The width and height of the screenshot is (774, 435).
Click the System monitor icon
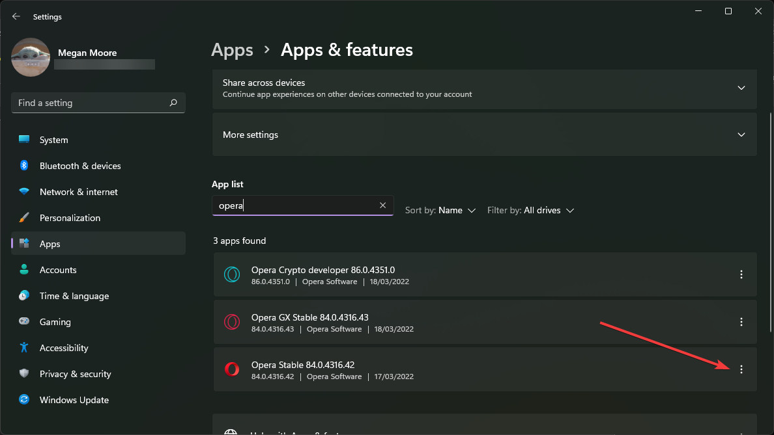(23, 139)
